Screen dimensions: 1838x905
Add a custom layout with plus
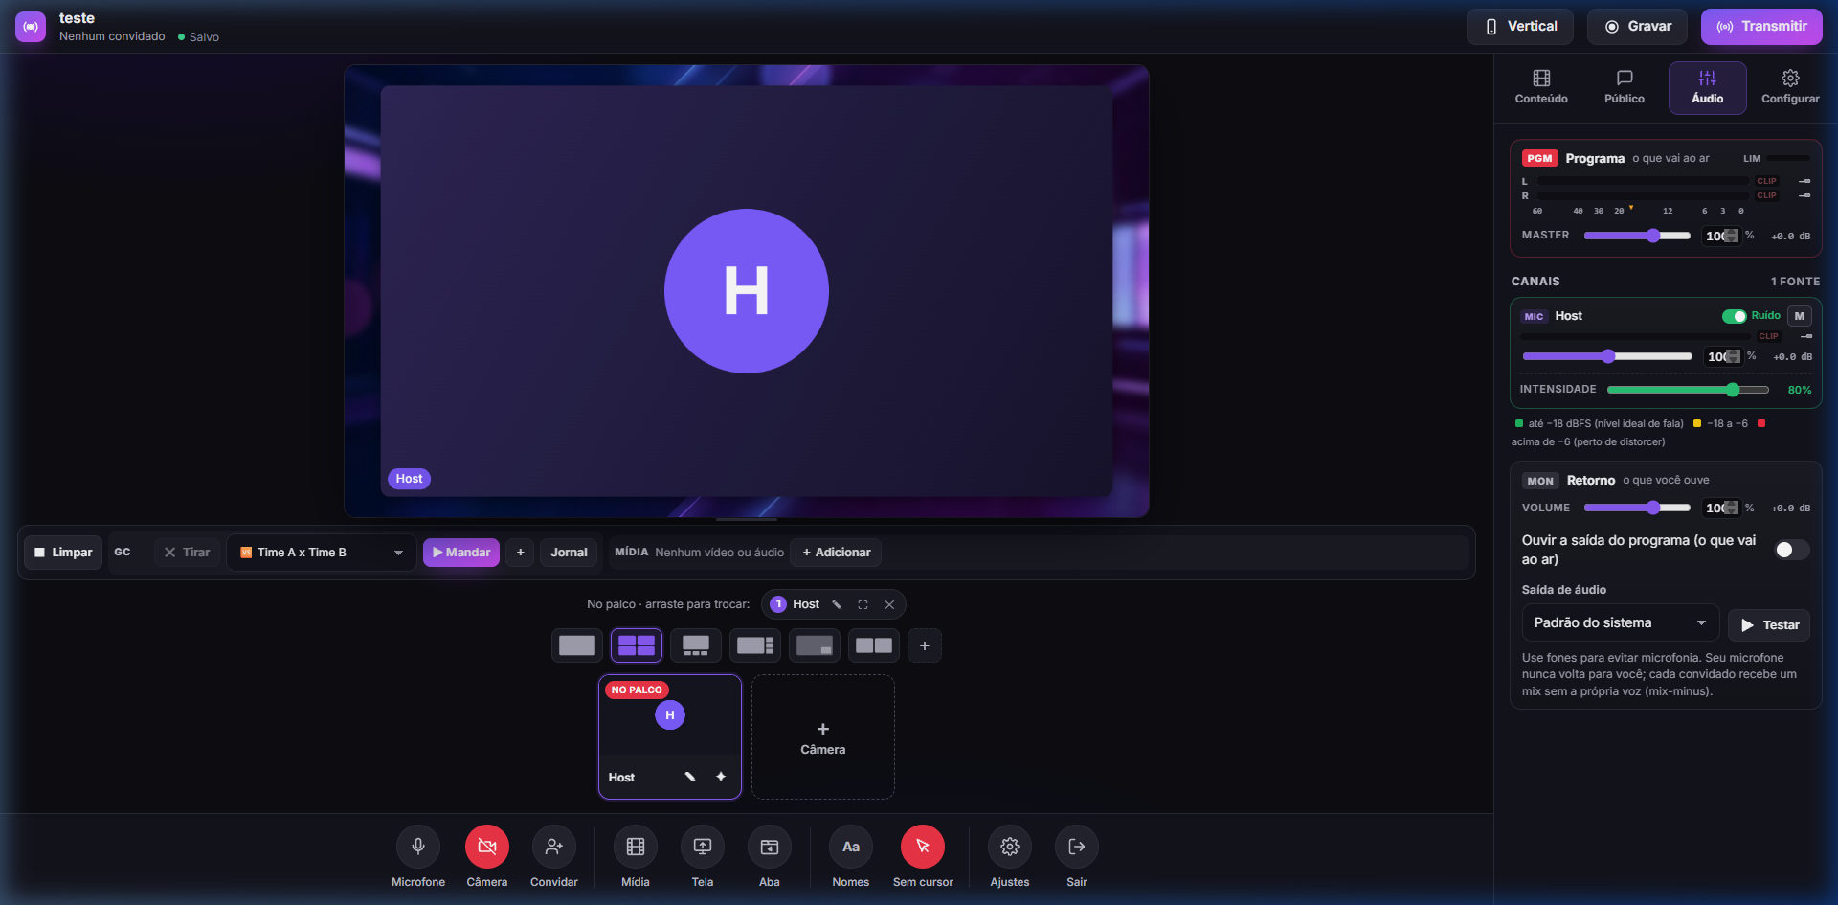pos(925,645)
